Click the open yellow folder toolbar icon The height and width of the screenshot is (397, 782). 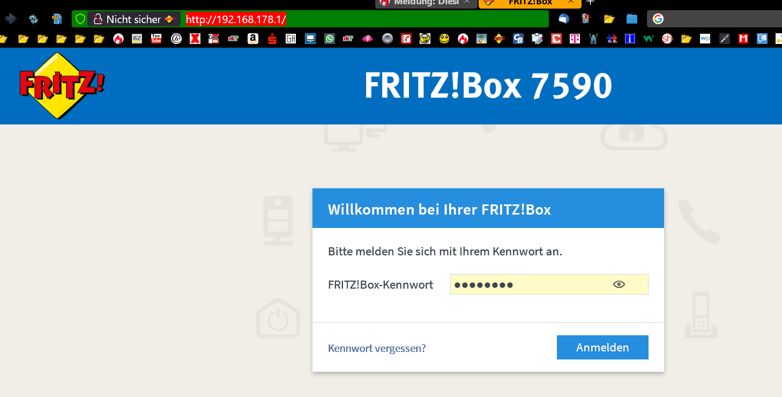609,19
